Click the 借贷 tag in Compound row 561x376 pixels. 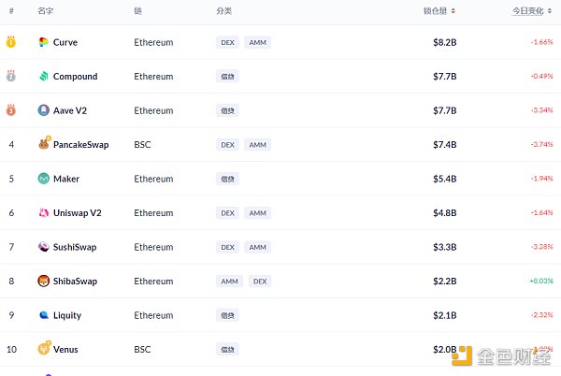click(227, 77)
